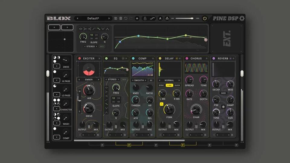
Task: Switch EQ module STEREO with left arrow
Action: pos(106,79)
